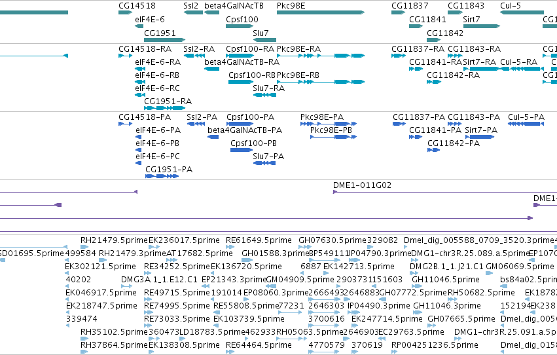Image resolution: width=557 pixels, height=355 pixels.
Task: Select the Ssl2-PA protein label
Action: pos(202,117)
